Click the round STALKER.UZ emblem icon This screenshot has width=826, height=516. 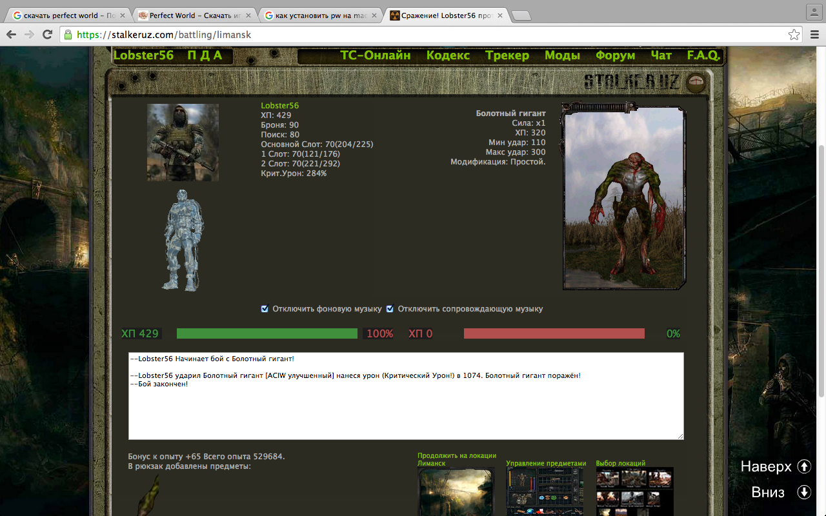pos(695,82)
